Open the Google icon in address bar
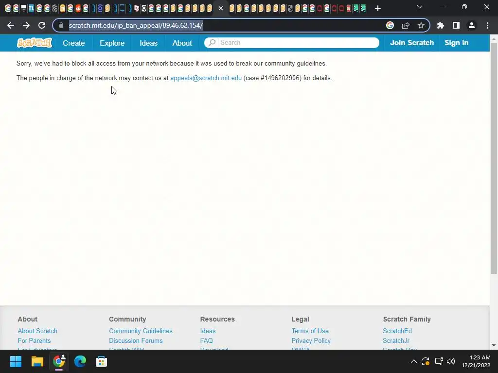This screenshot has width=498, height=373. (x=390, y=25)
